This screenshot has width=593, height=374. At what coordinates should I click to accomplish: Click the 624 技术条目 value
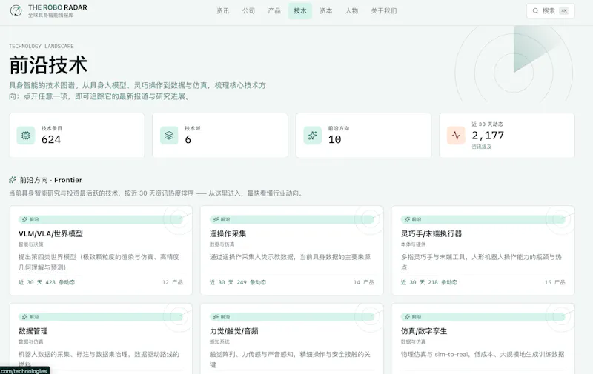coord(51,140)
